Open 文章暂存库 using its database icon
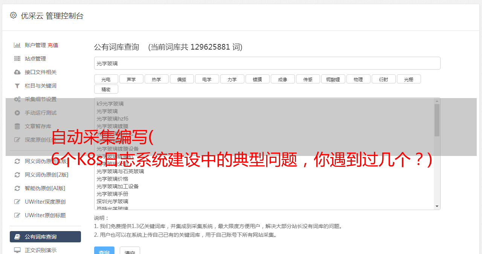Image resolution: width=482 pixels, height=254 pixels. coord(17,126)
